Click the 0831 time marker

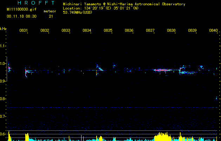[24, 30]
